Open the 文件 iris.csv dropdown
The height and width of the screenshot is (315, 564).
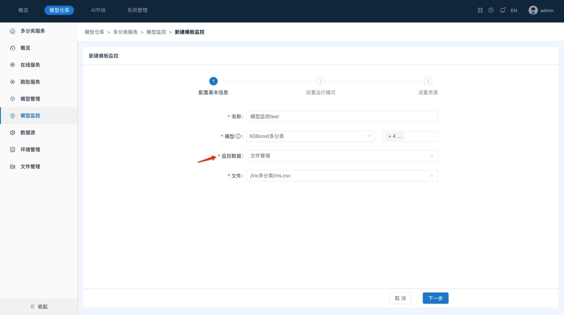pos(341,176)
